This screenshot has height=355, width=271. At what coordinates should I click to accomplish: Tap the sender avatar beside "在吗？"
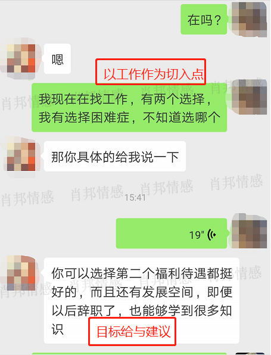coord(249,19)
